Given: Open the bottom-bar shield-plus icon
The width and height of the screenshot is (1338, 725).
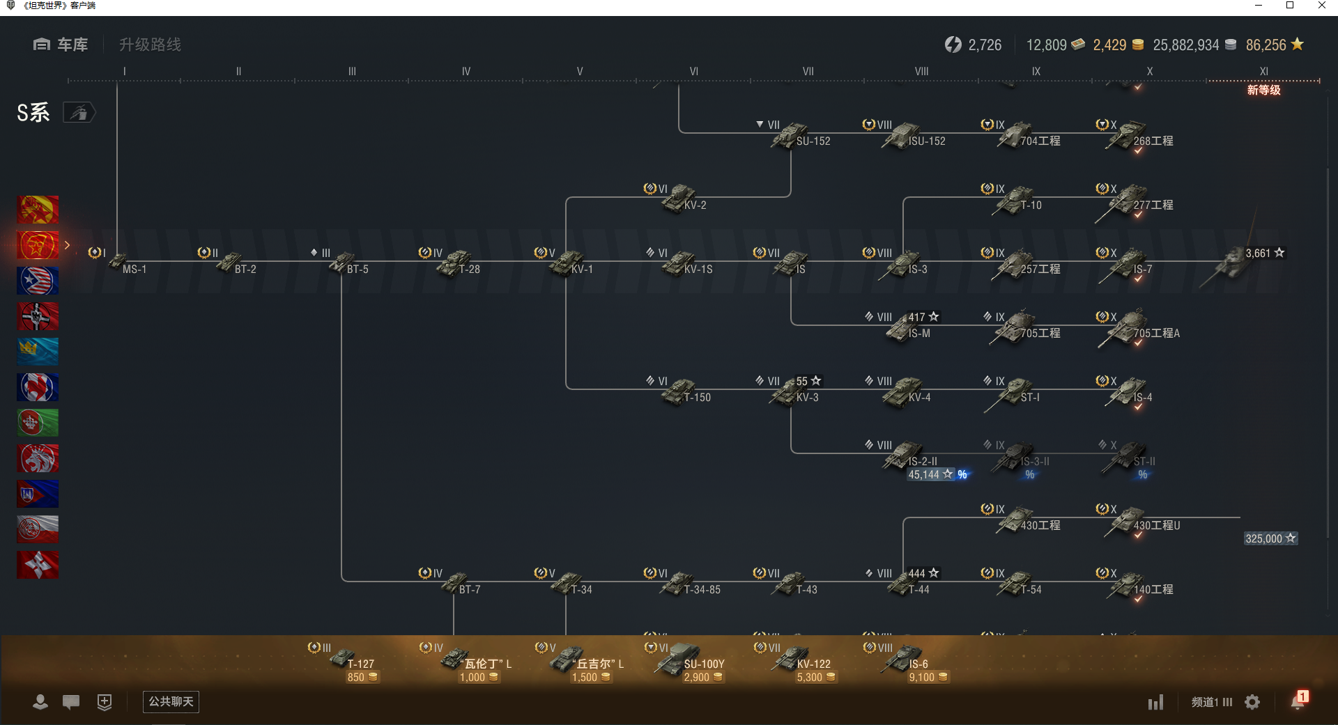Looking at the screenshot, I should pos(105,702).
